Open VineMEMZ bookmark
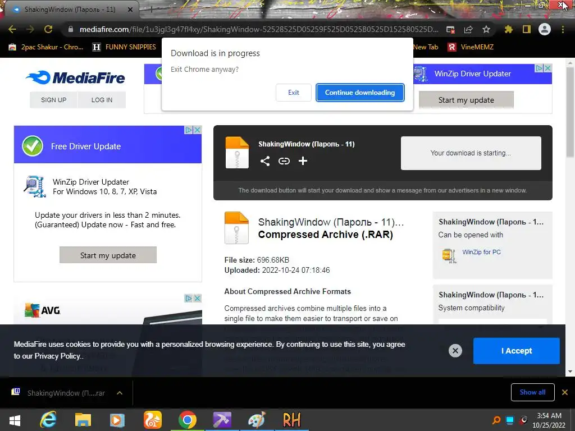The width and height of the screenshot is (575, 431). point(471,47)
